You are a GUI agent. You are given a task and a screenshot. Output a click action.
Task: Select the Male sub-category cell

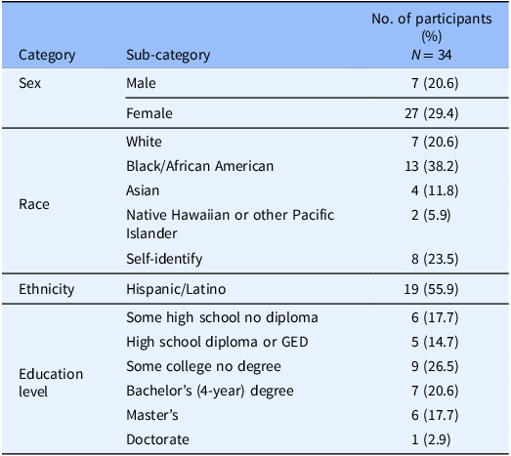141,83
